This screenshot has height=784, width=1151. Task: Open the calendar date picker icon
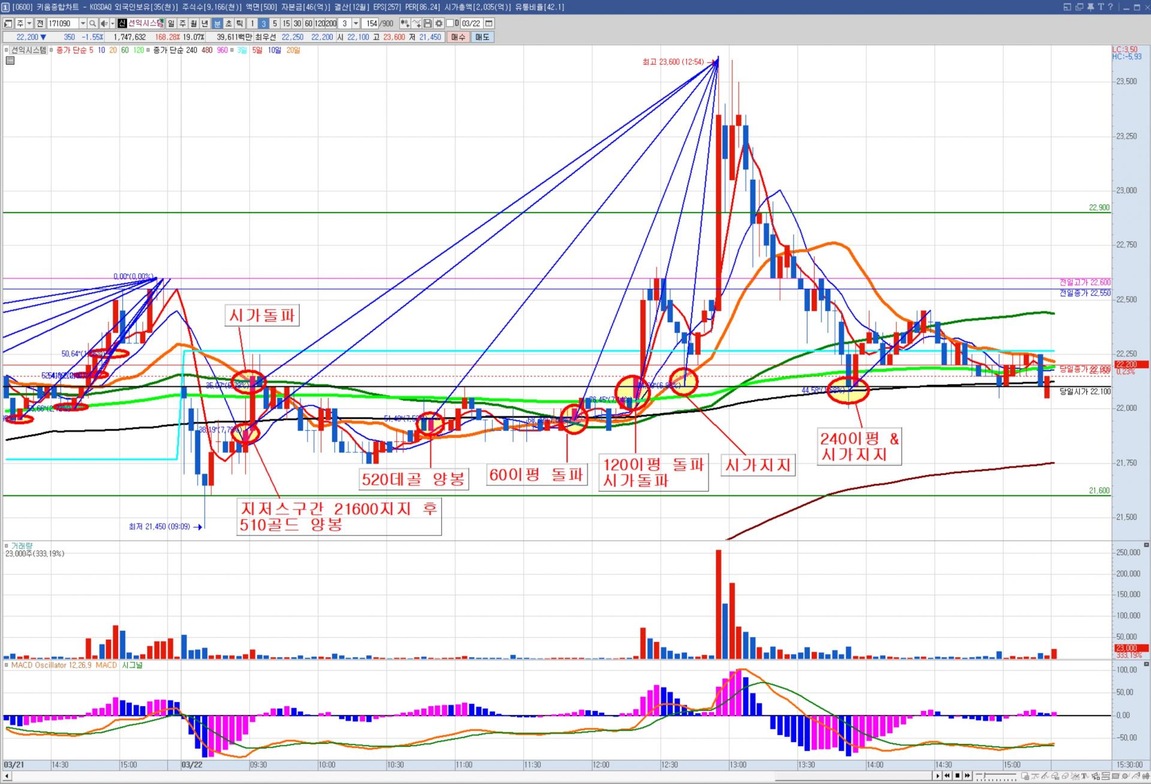489,23
